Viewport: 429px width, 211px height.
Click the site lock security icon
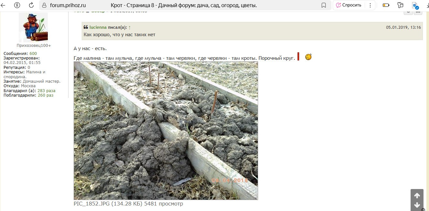pos(45,5)
